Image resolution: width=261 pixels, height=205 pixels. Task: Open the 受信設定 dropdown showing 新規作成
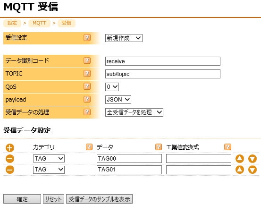pos(124,38)
